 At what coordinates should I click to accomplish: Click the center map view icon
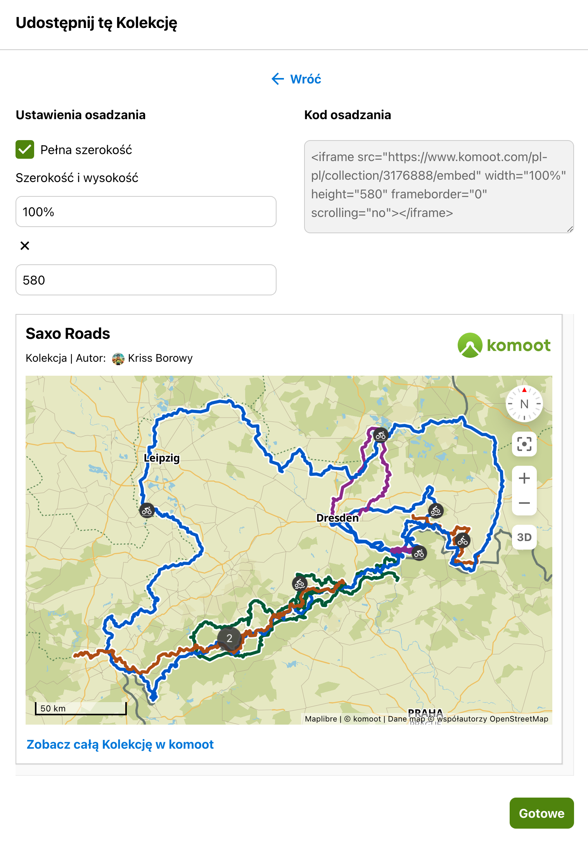pos(524,444)
